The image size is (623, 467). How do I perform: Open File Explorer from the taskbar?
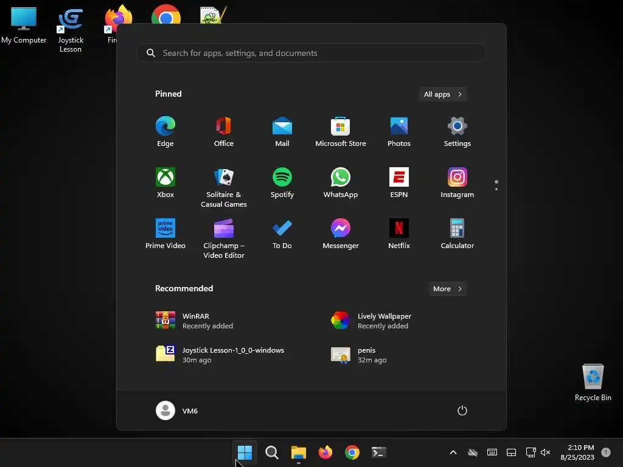(x=298, y=452)
